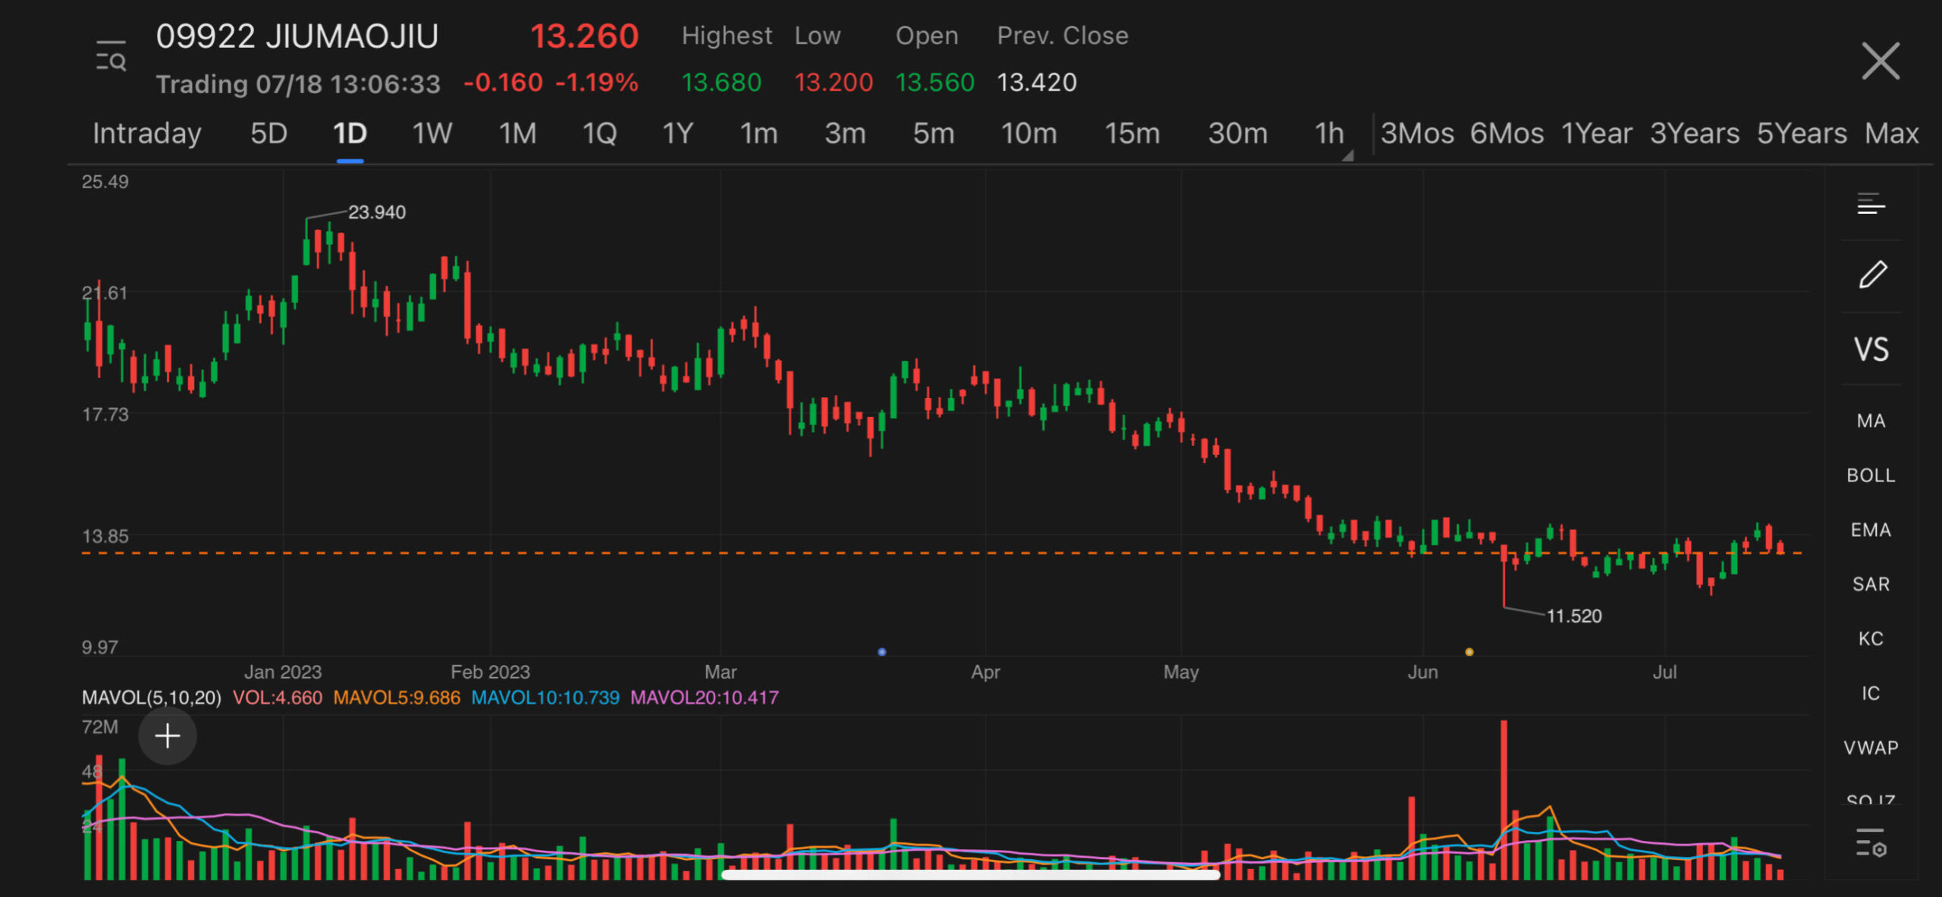Open the stock search list icon
This screenshot has height=897, width=1942.
coord(111,55)
